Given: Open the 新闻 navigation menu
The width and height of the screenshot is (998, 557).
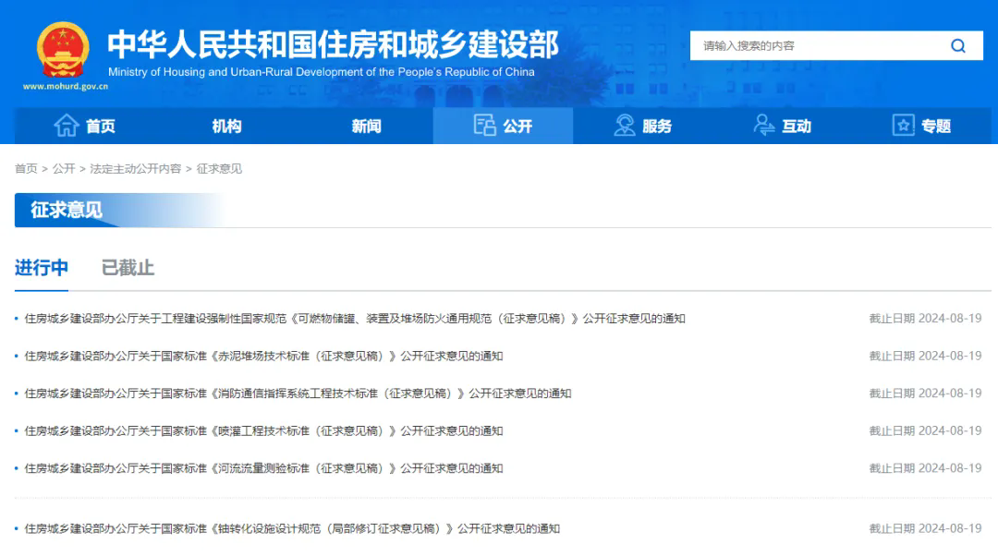Looking at the screenshot, I should tap(366, 127).
